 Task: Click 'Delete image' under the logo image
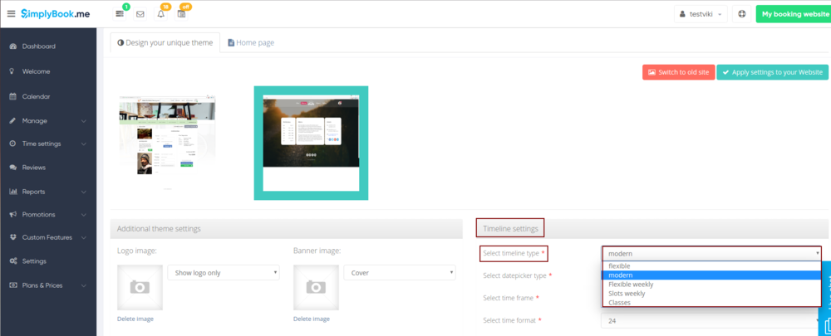tap(135, 319)
